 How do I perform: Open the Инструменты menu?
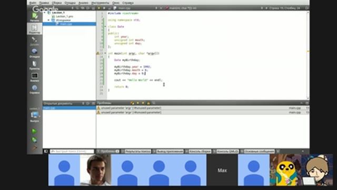pyautogui.click(x=100, y=3)
